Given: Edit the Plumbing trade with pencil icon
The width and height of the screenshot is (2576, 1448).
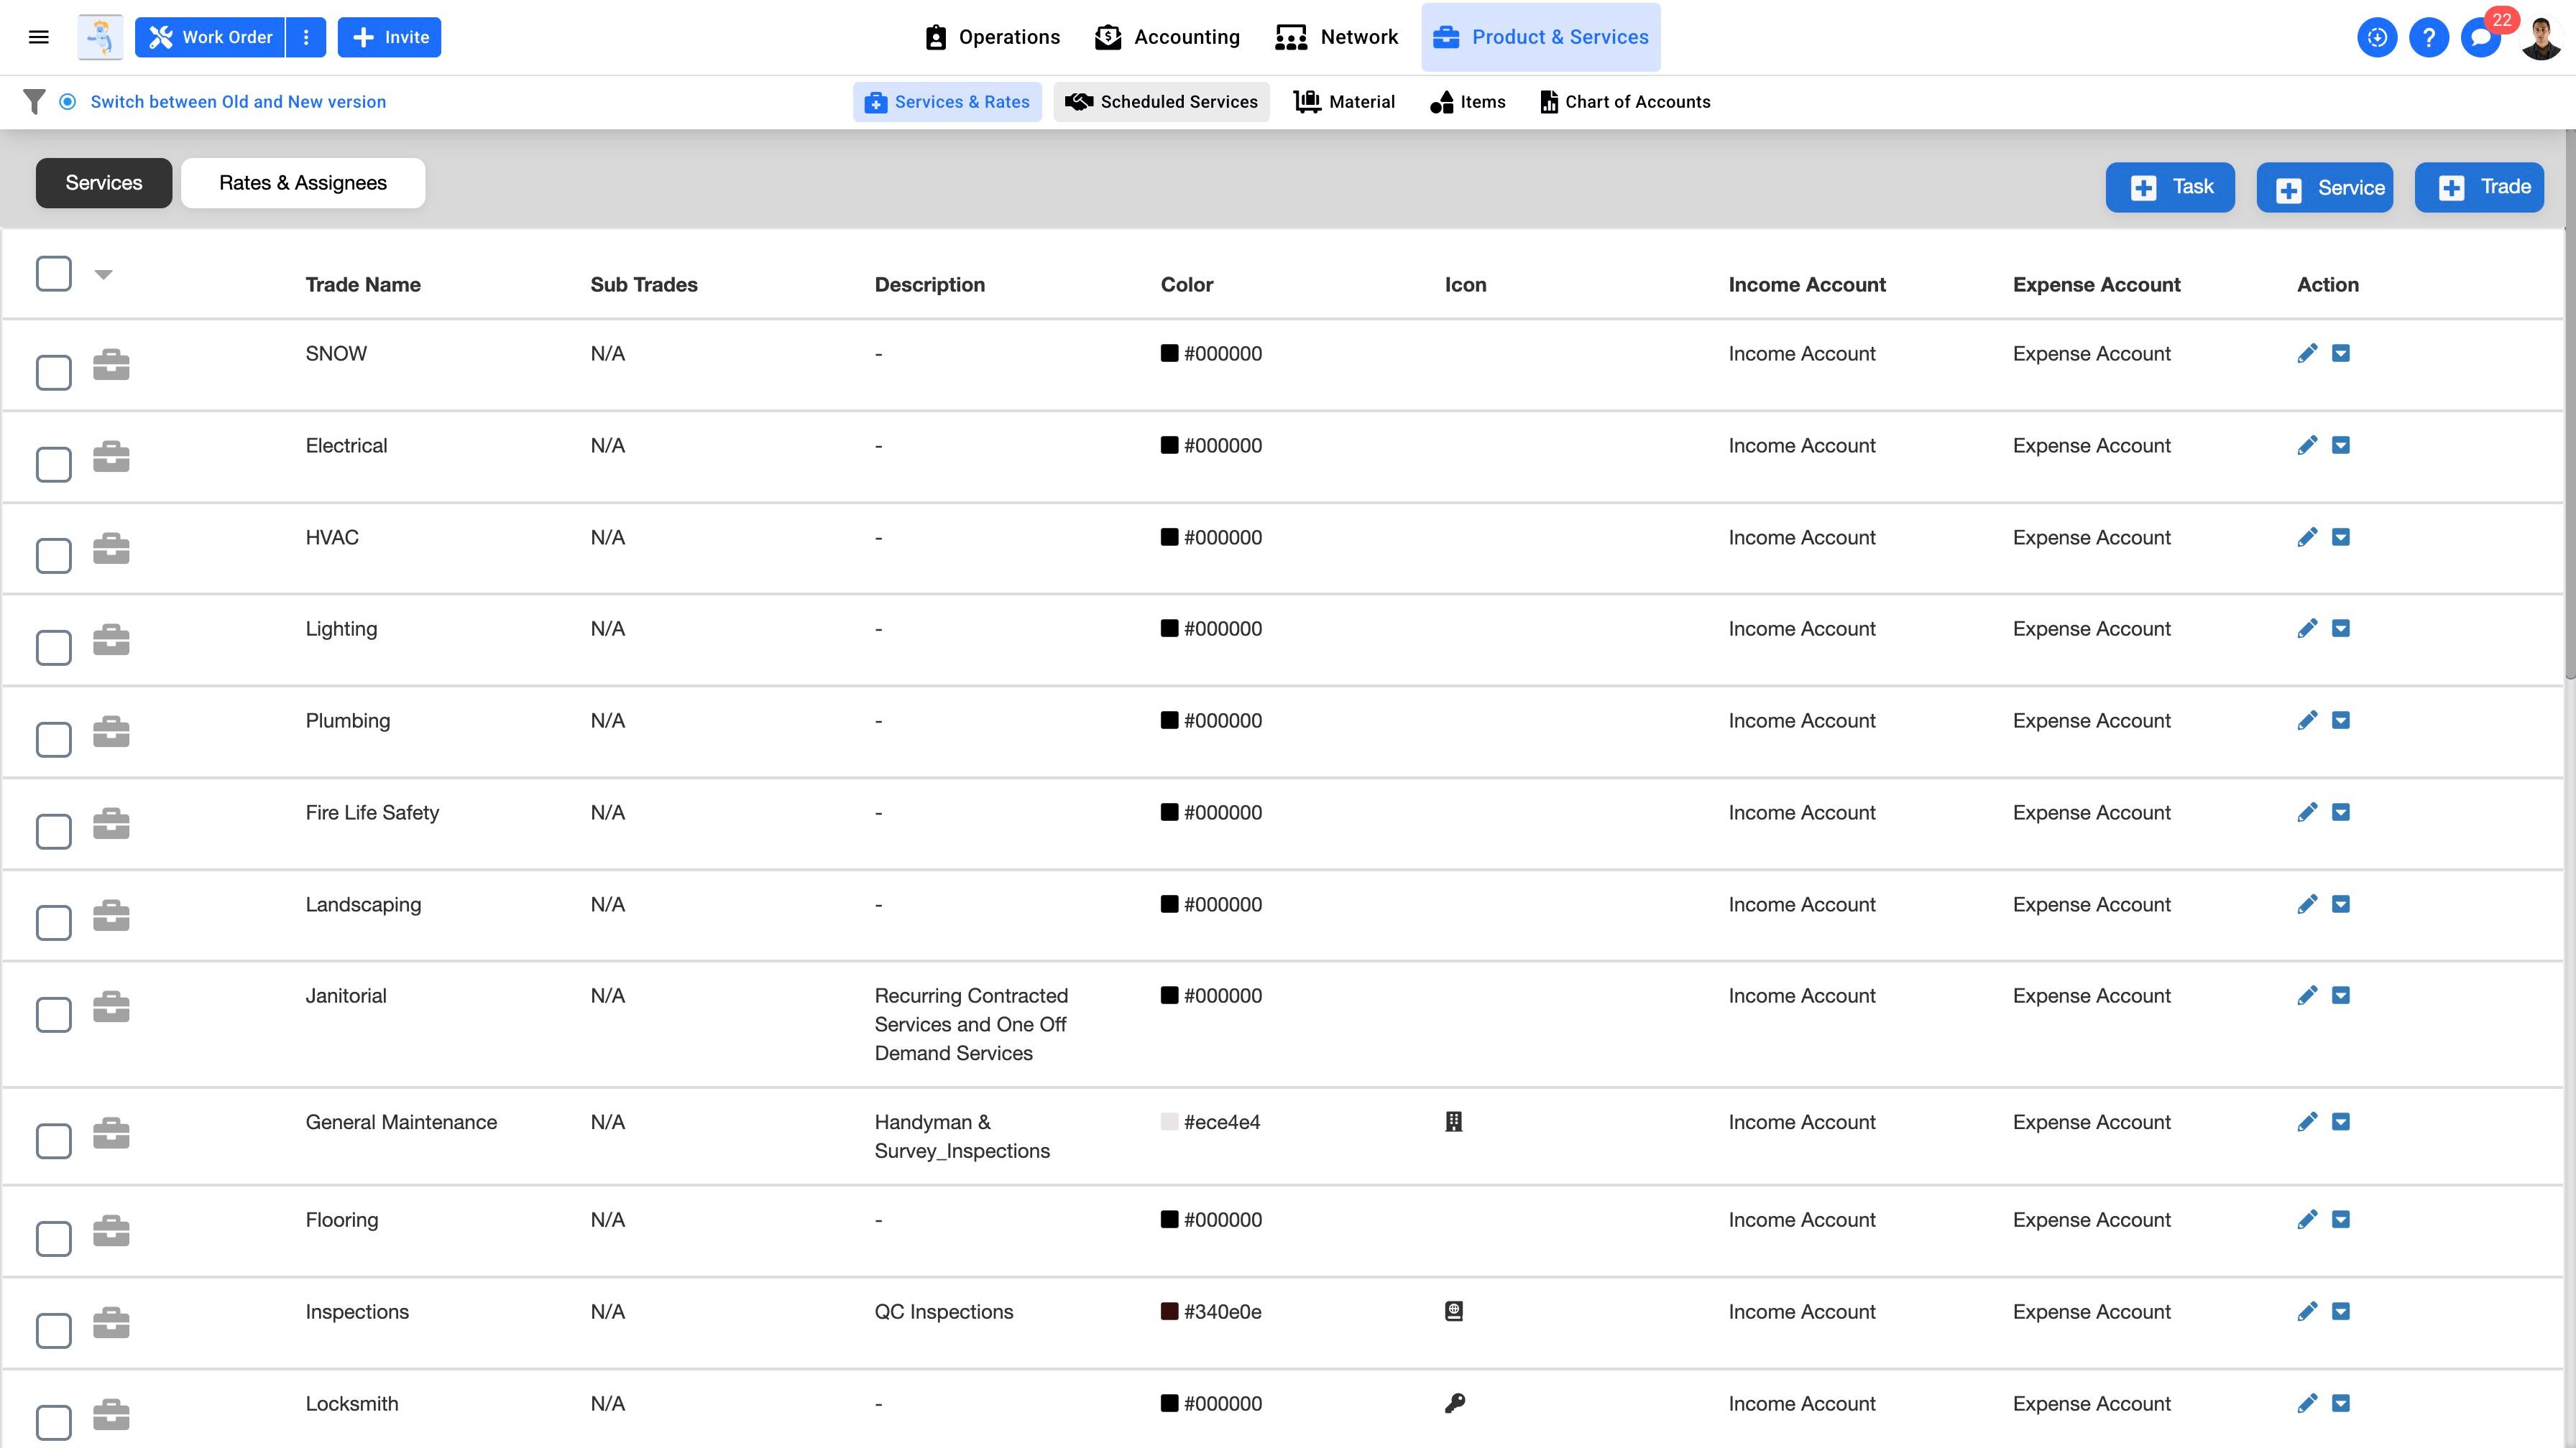Looking at the screenshot, I should point(2307,720).
